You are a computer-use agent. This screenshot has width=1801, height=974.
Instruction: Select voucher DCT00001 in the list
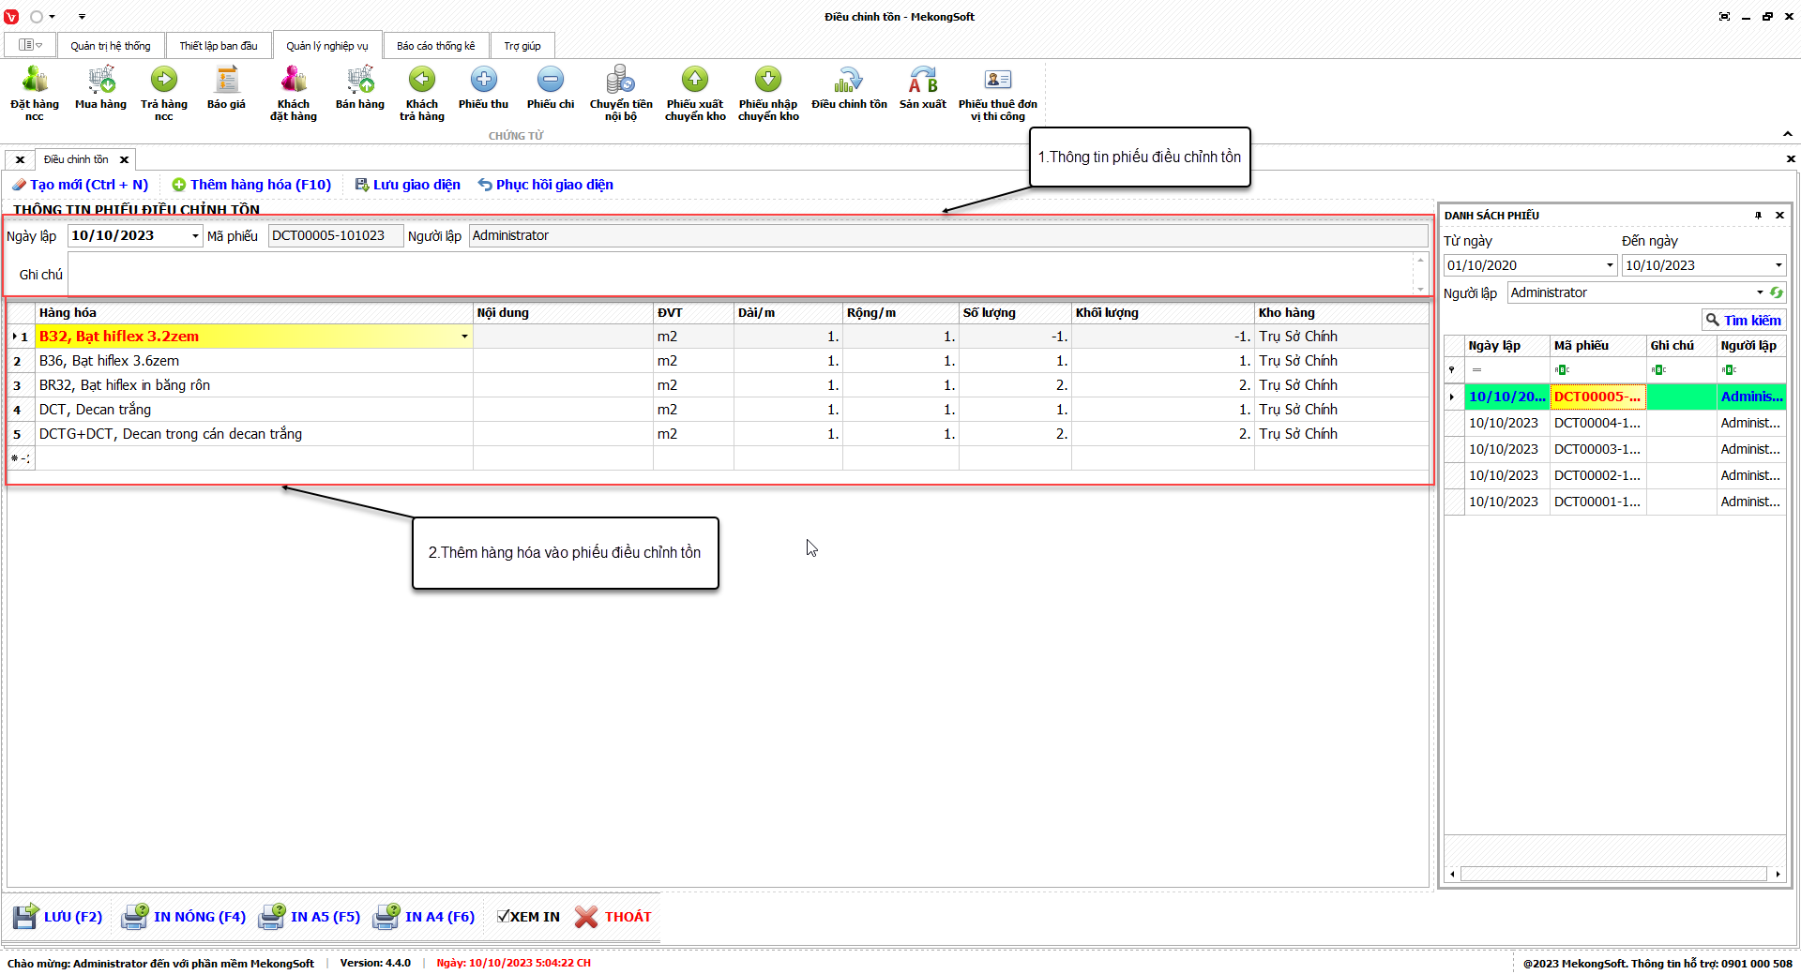[x=1614, y=502]
